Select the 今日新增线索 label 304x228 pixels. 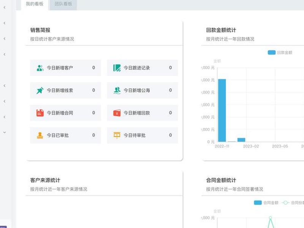pyautogui.click(x=60, y=90)
